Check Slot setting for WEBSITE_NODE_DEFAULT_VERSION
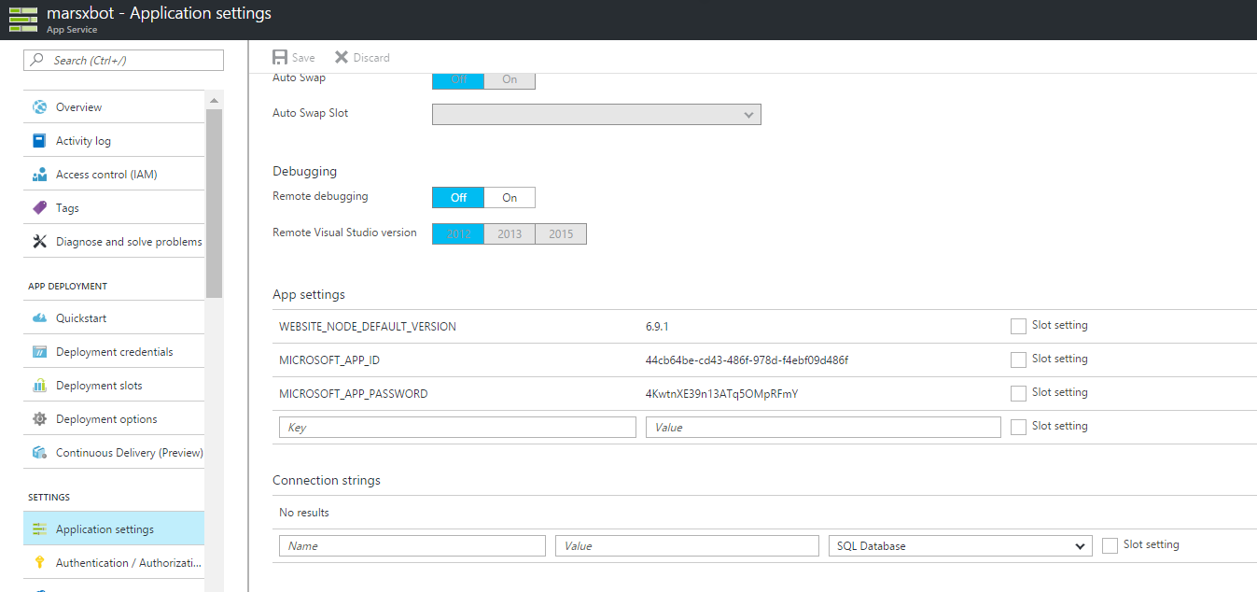Viewport: 1257px width, 592px height. pos(1018,326)
